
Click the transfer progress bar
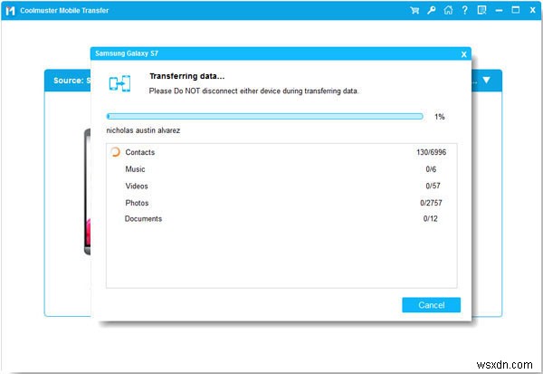click(265, 117)
